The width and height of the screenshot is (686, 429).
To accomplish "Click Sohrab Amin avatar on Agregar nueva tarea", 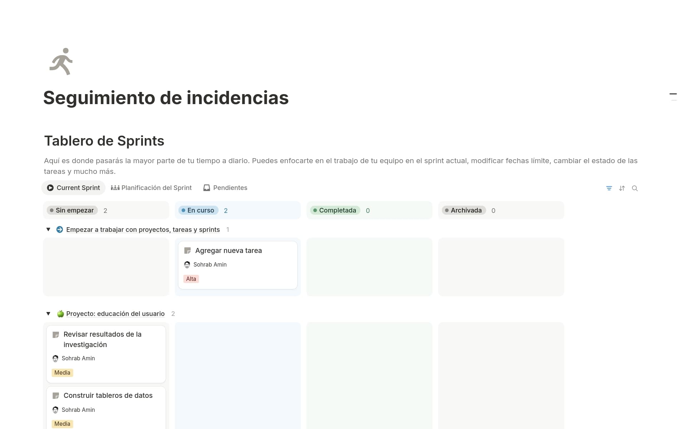I will 187,265.
